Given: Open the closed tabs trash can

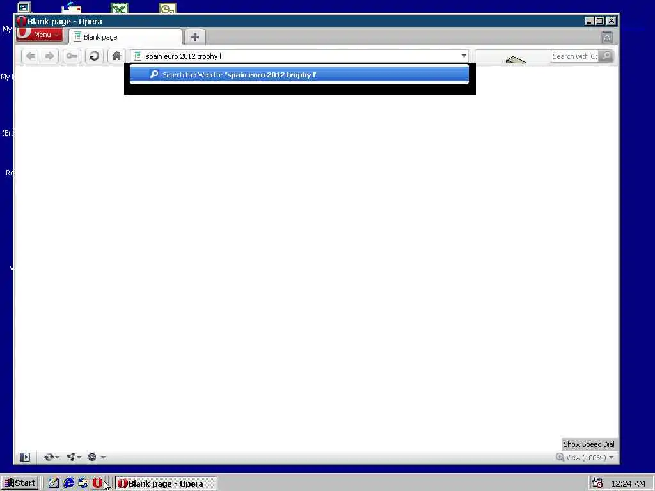Looking at the screenshot, I should click(607, 38).
